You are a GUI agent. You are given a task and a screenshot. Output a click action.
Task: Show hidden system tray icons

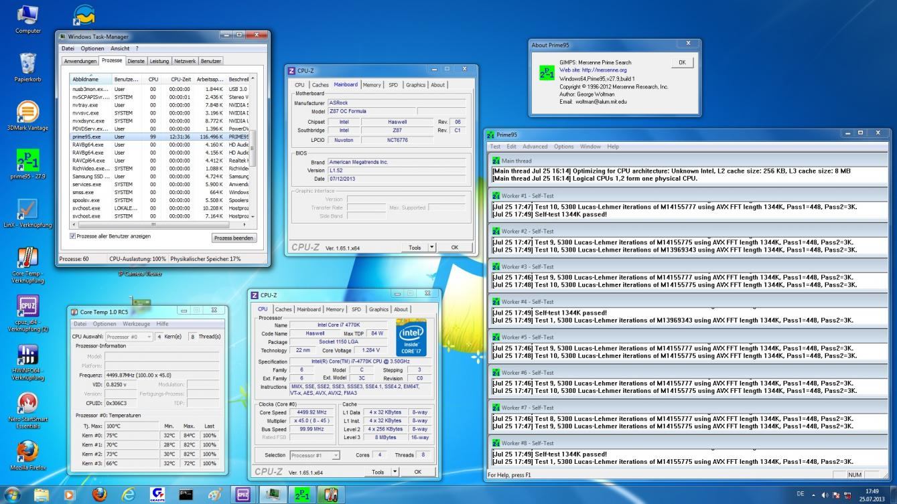click(814, 495)
